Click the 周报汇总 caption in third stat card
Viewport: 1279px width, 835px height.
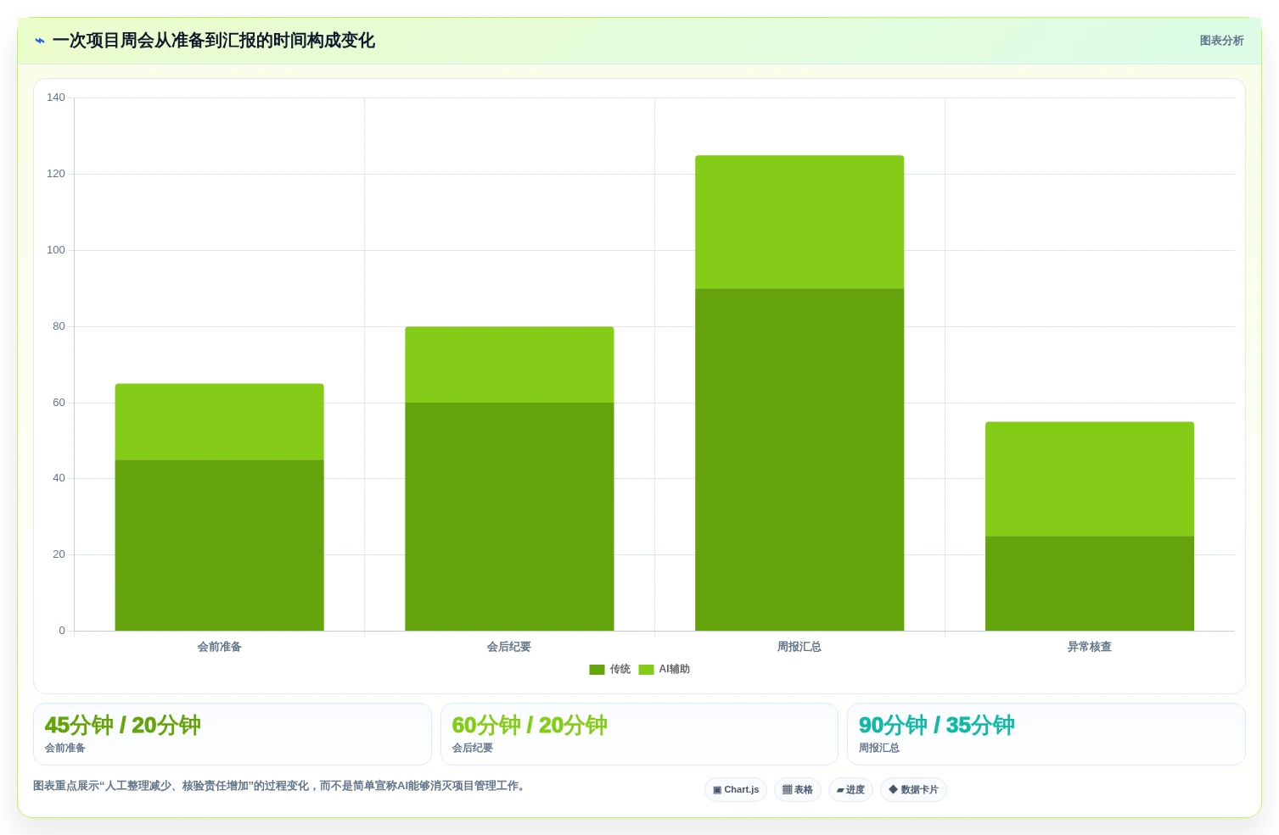click(x=879, y=748)
